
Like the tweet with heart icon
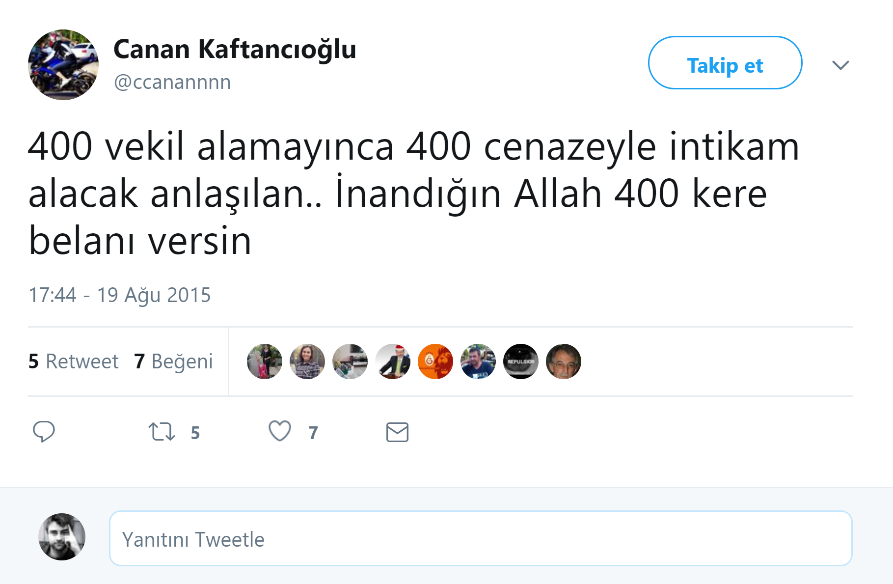[280, 431]
